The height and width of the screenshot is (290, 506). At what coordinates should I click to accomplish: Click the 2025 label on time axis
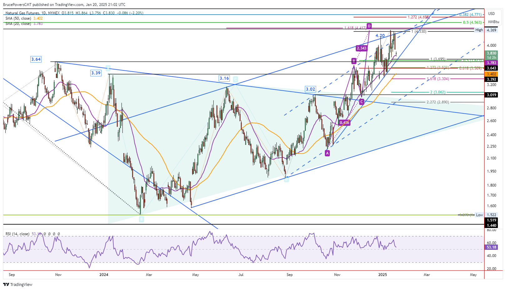click(383, 275)
